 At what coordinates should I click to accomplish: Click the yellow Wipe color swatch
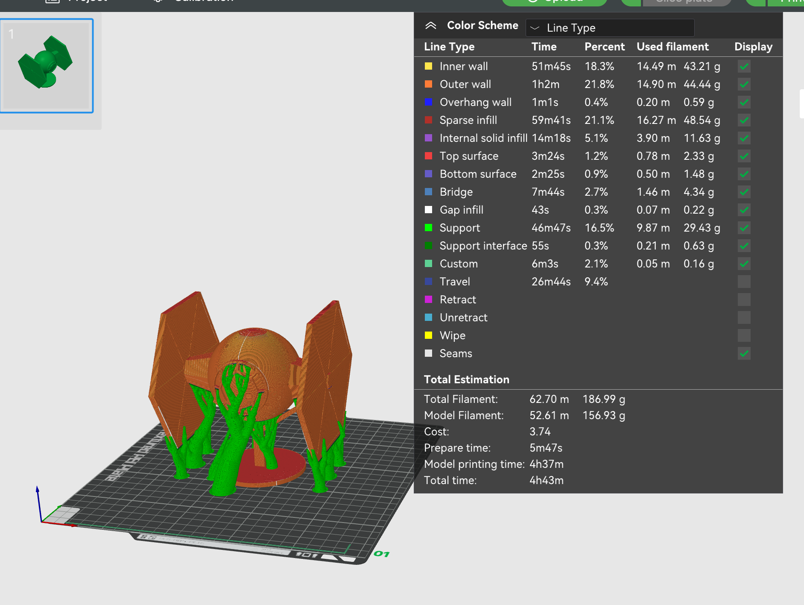(x=428, y=335)
